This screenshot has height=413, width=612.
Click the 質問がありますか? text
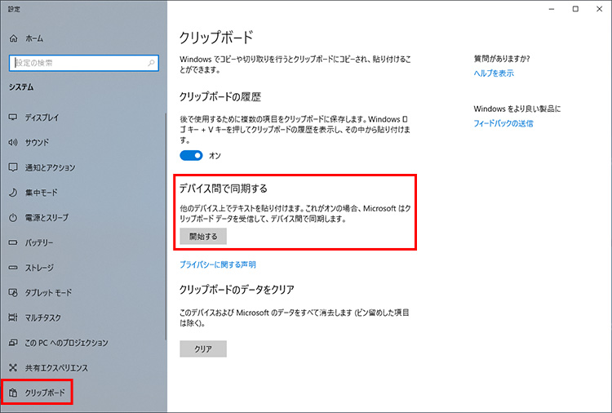pyautogui.click(x=502, y=59)
